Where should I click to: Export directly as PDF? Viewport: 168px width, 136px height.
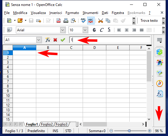[x=58, y=21]
